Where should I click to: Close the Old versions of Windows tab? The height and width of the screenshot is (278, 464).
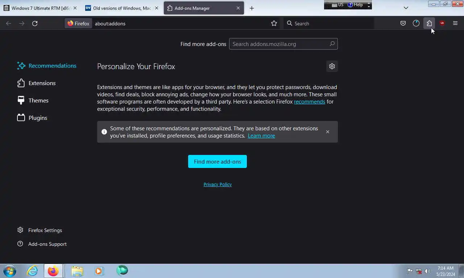pos(157,8)
